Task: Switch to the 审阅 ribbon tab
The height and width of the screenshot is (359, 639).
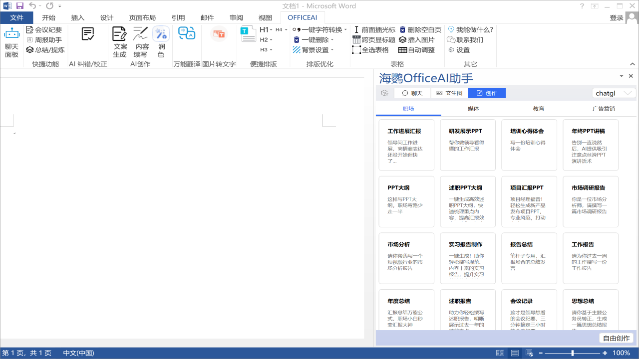Action: (236, 17)
